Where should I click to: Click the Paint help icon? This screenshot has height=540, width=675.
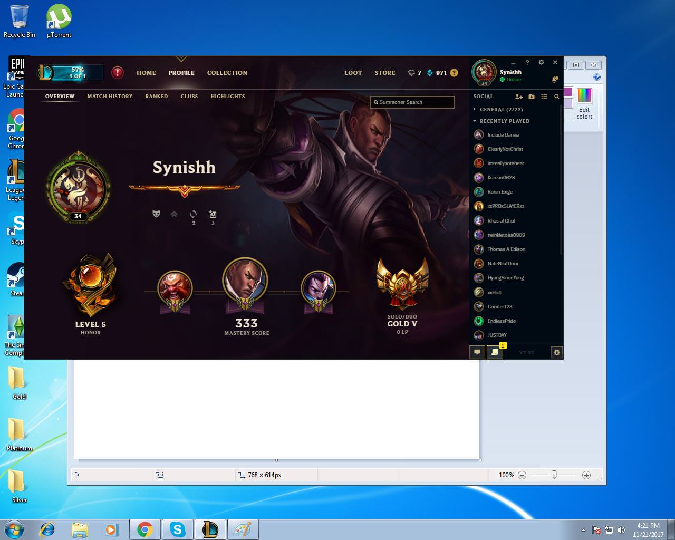coord(597,77)
